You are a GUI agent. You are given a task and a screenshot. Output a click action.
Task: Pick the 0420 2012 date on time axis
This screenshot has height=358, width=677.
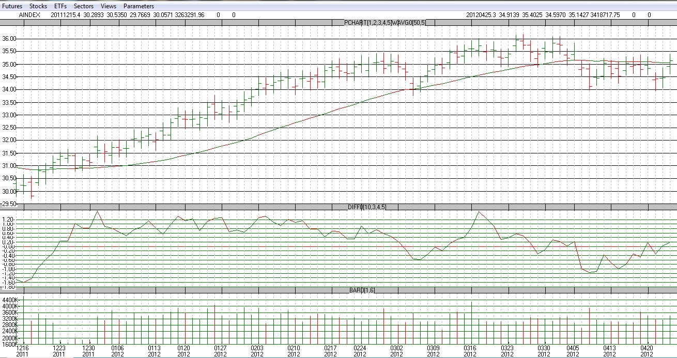click(x=647, y=351)
